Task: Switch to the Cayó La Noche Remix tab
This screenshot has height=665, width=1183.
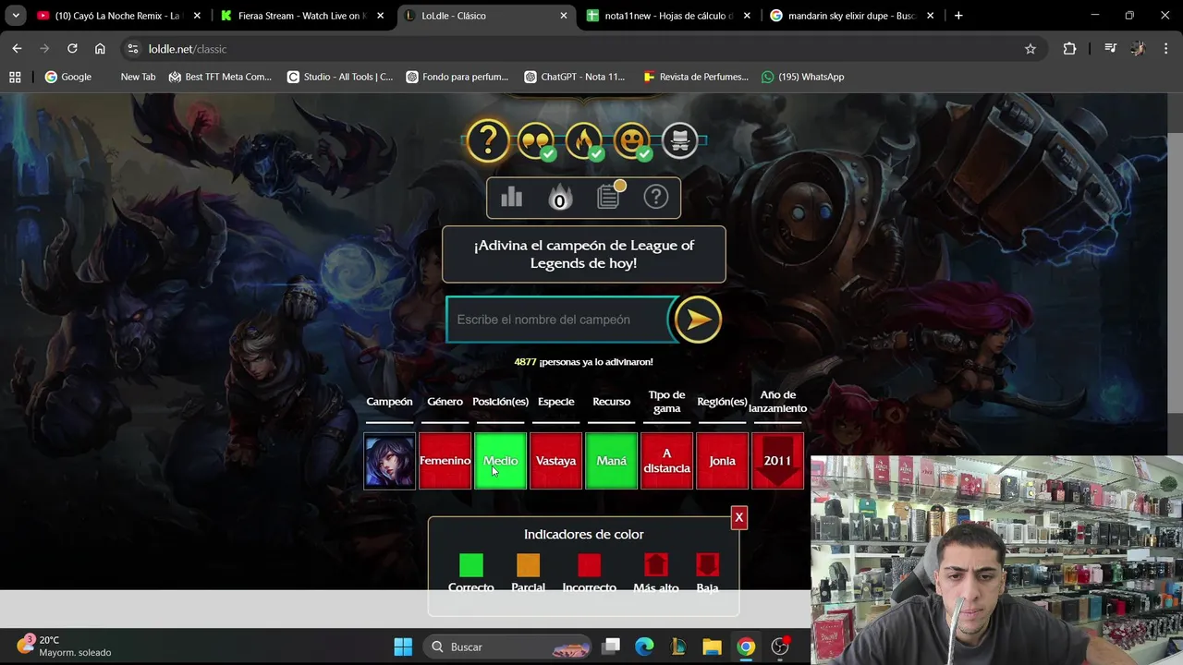Action: coord(118,16)
